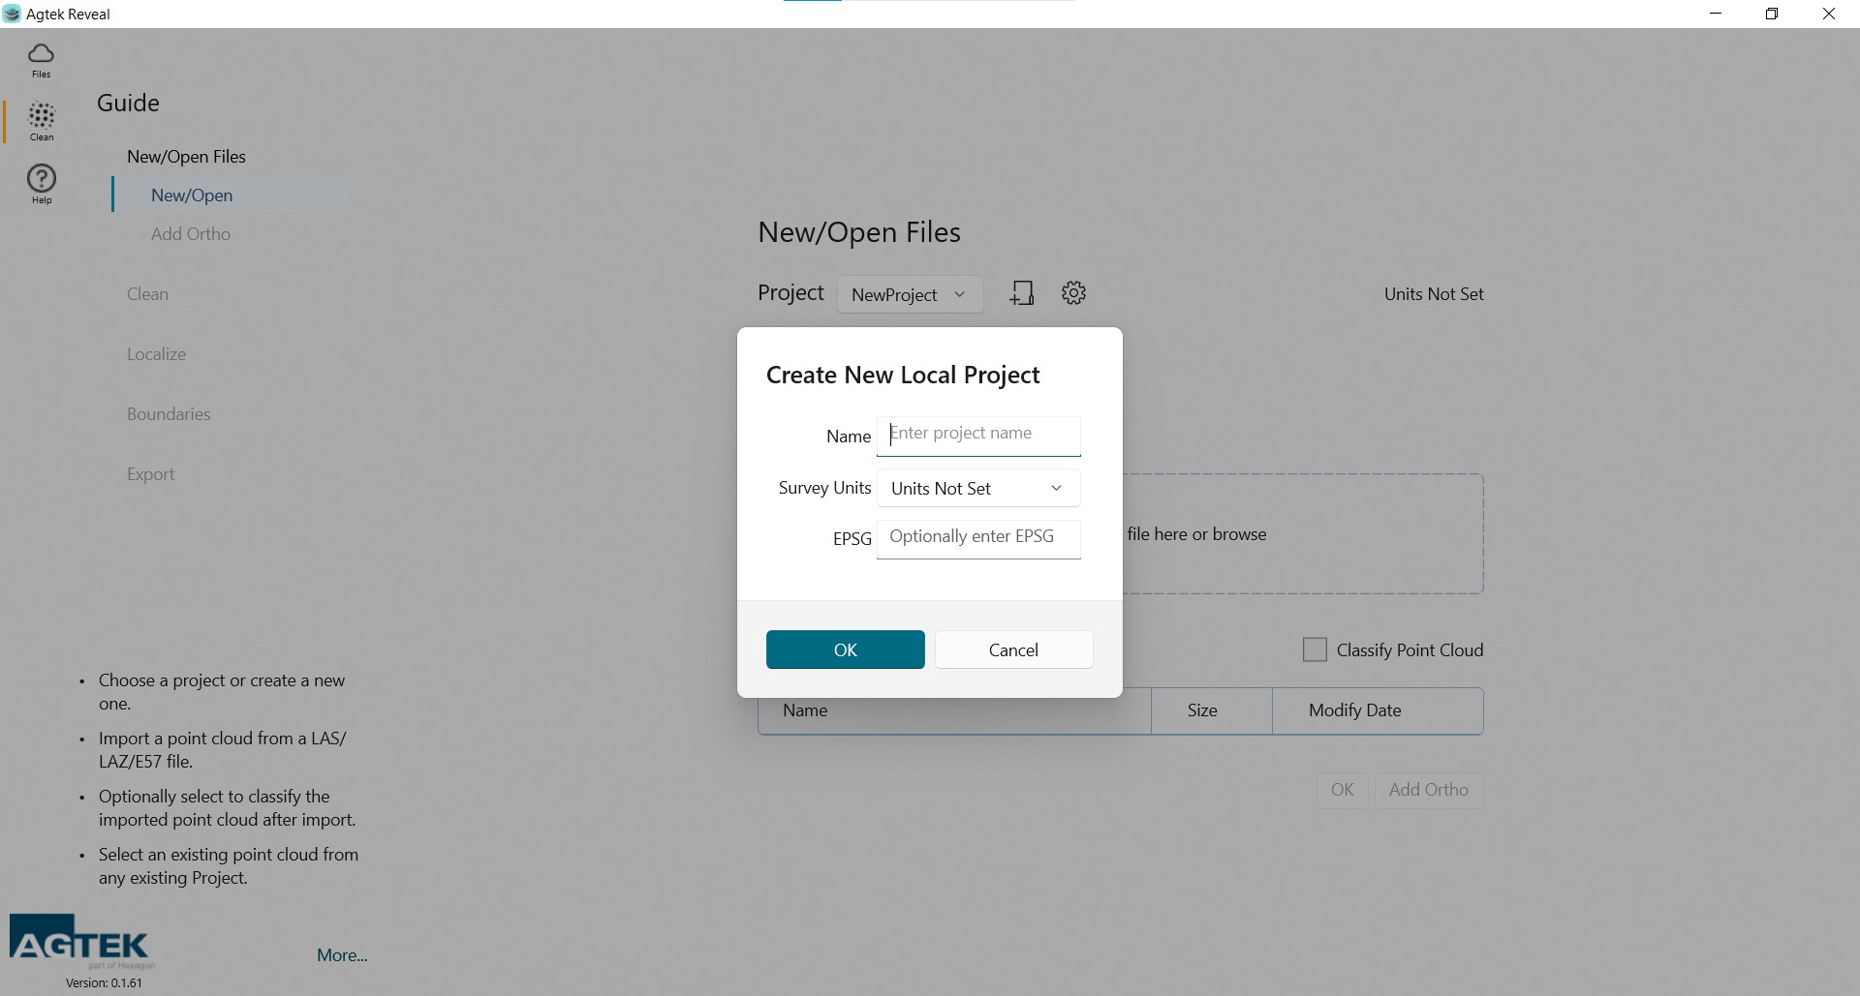Expand the New/Open Files section

click(x=185, y=156)
